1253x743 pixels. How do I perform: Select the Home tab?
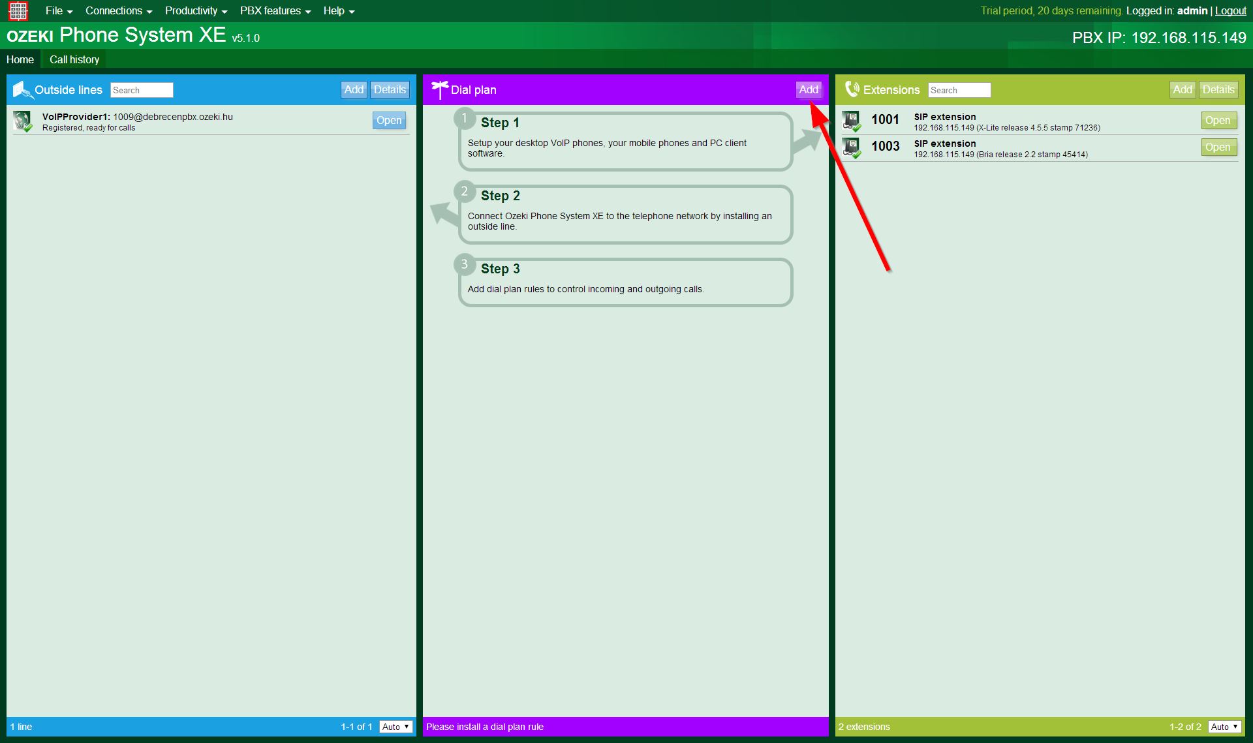pyautogui.click(x=20, y=59)
